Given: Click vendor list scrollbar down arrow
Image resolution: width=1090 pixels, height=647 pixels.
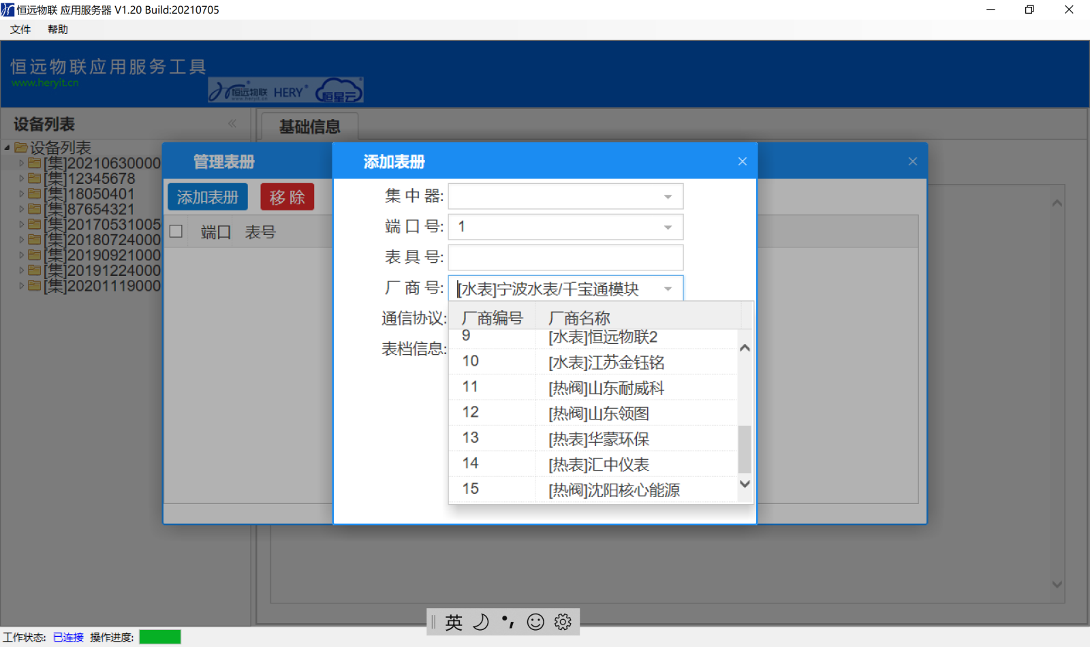Looking at the screenshot, I should click(745, 484).
